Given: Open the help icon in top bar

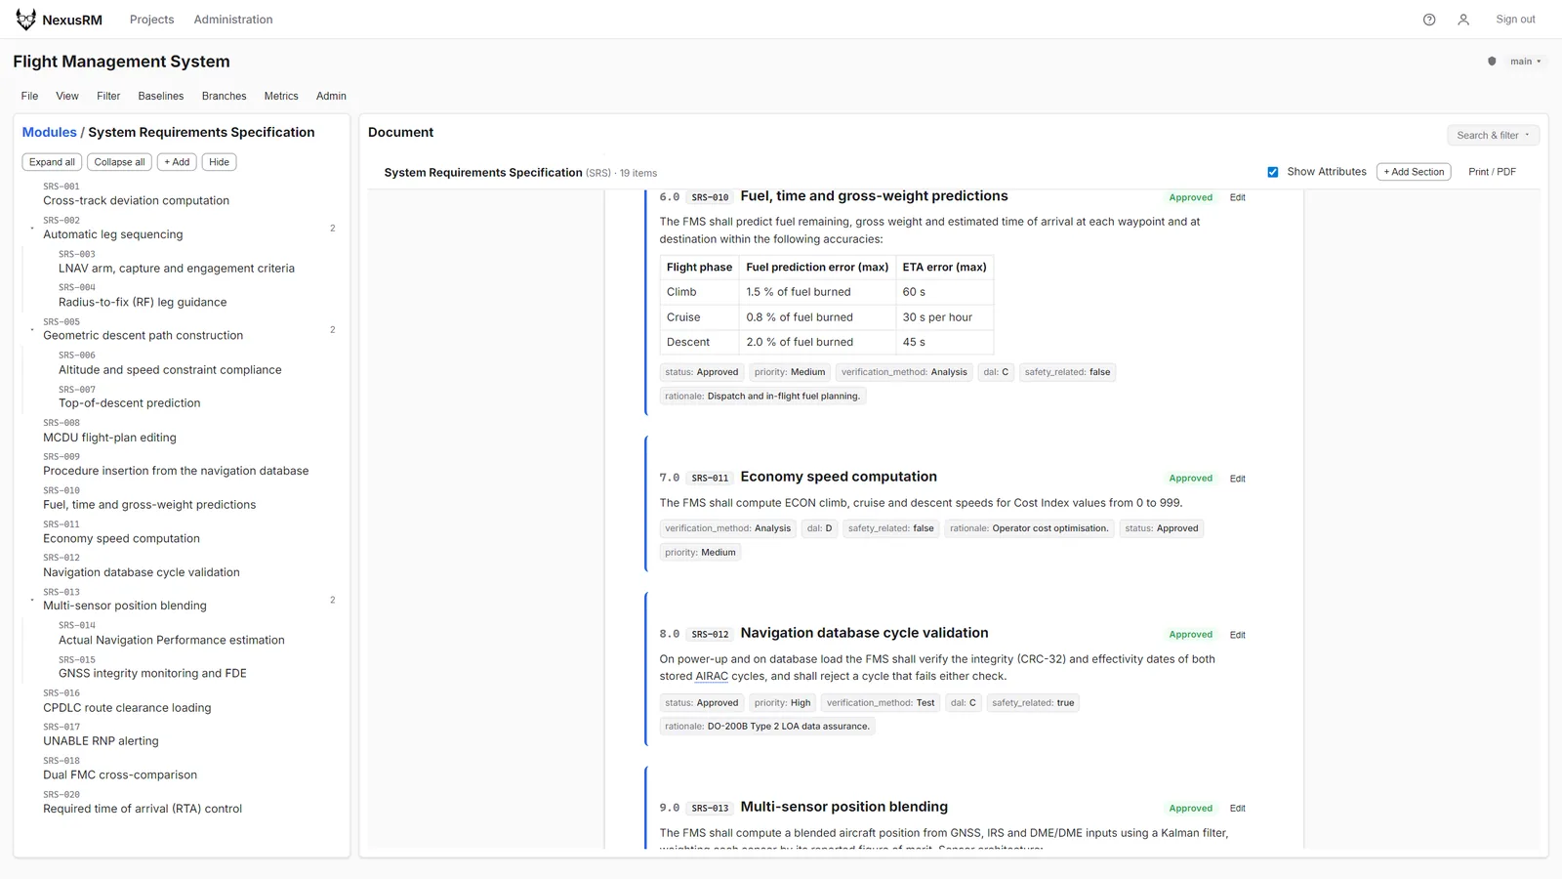Looking at the screenshot, I should click(1429, 20).
